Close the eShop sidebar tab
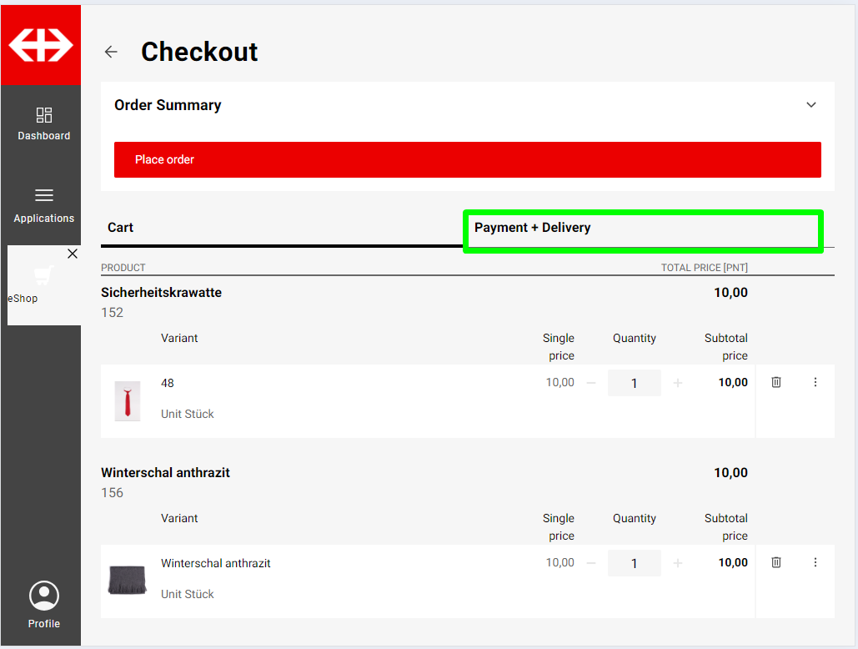 point(73,254)
